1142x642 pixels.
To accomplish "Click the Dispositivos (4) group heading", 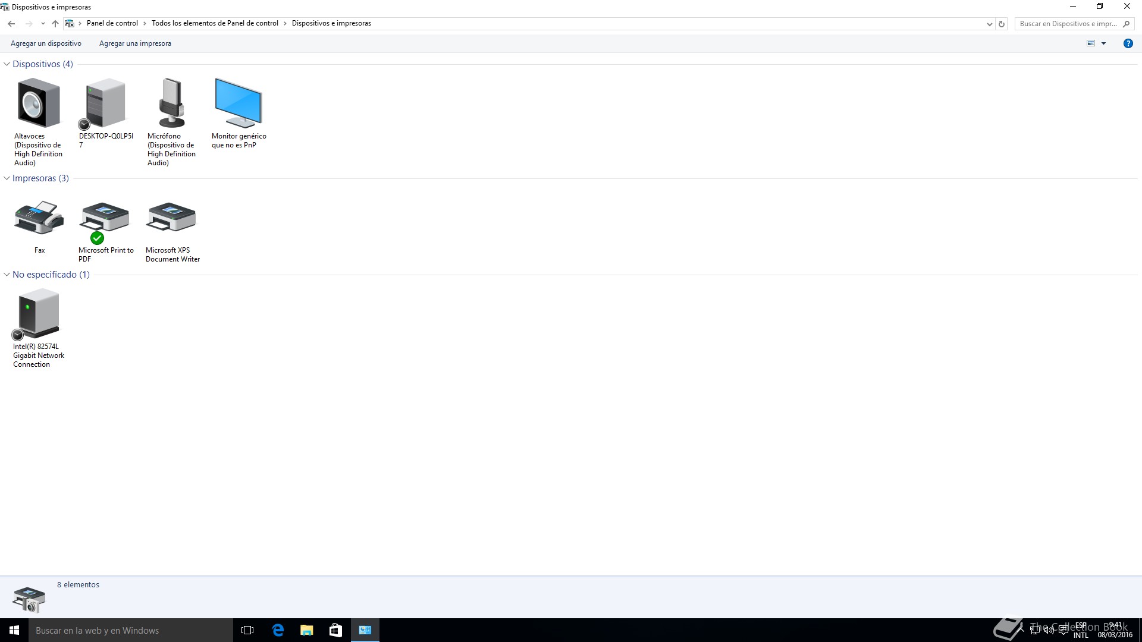I will tap(43, 64).
